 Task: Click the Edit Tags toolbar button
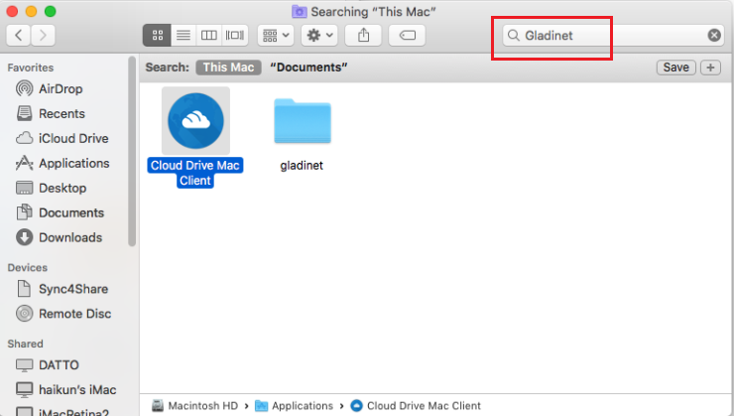408,35
